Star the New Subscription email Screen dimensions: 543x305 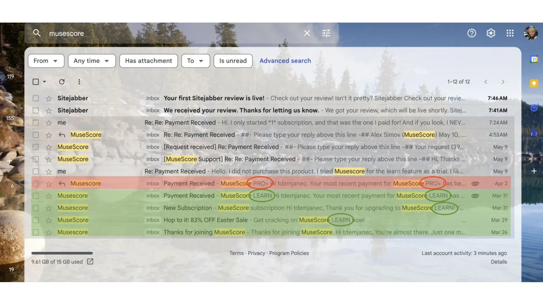49,208
